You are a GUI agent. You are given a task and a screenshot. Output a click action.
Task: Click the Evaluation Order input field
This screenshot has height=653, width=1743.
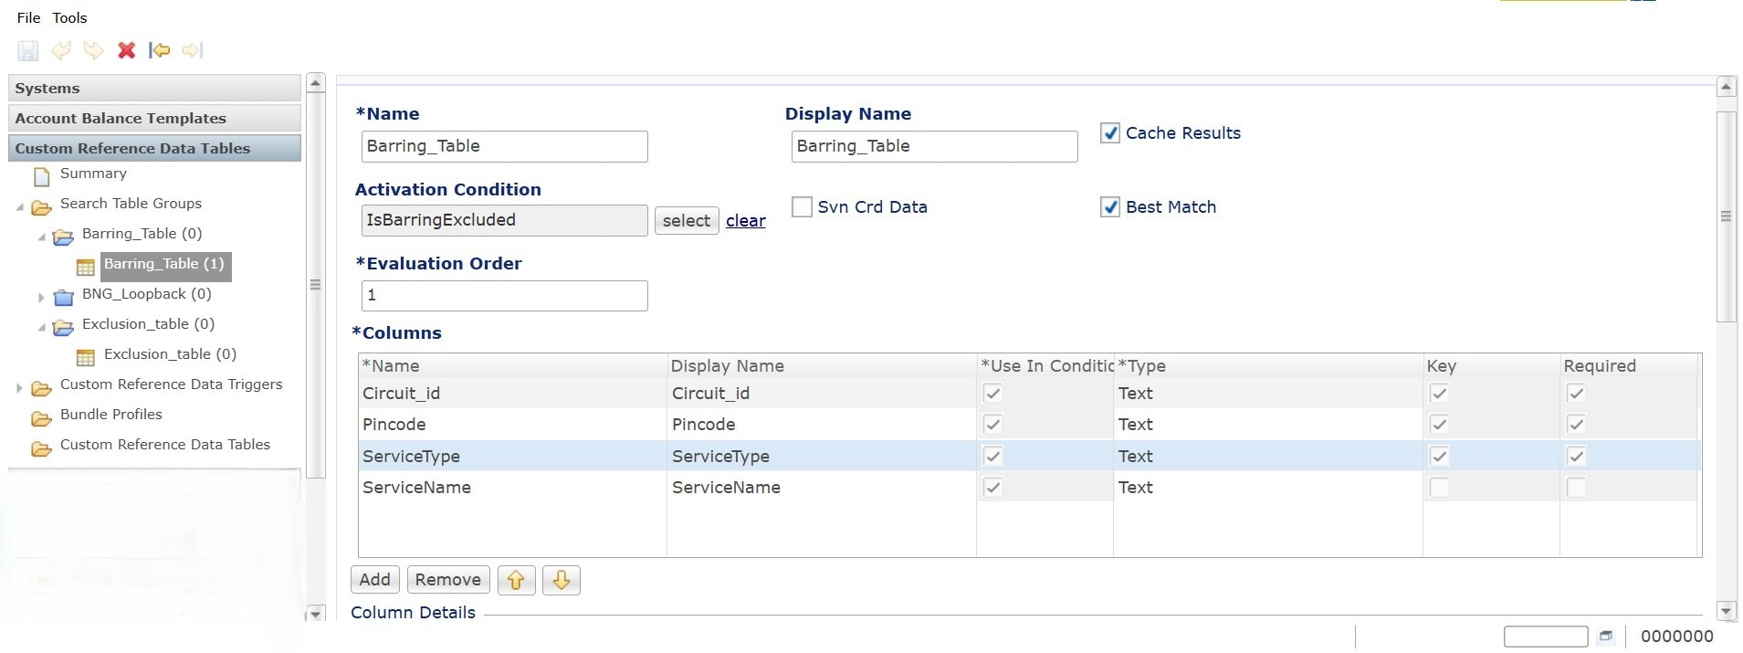(504, 296)
